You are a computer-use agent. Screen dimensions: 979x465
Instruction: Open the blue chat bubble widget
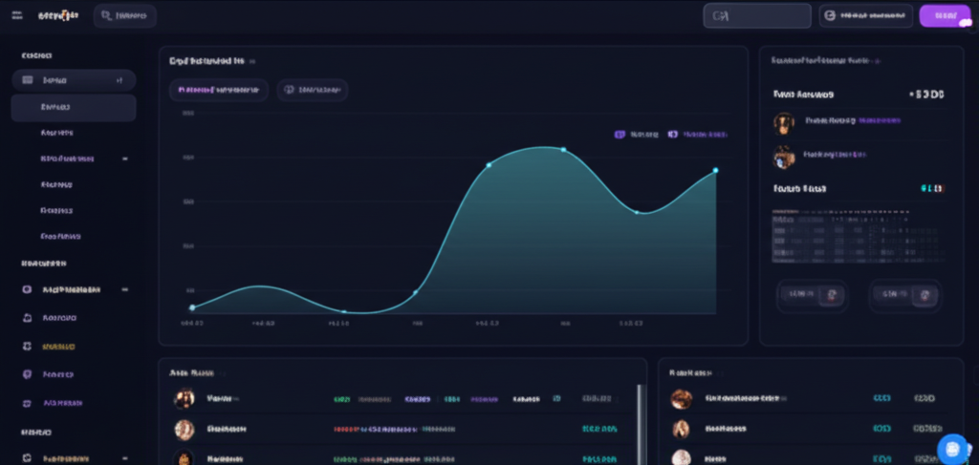[x=952, y=447]
